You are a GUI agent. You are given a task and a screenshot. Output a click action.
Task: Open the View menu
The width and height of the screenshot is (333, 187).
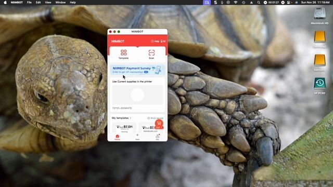[x=48, y=3]
